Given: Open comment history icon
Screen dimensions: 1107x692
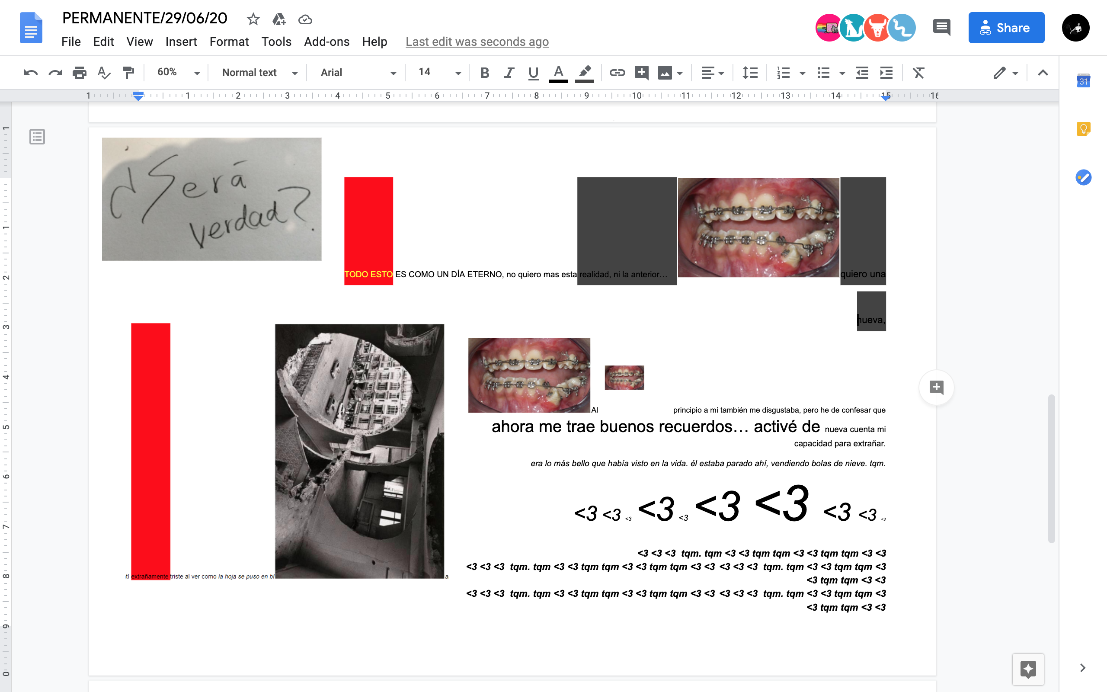Looking at the screenshot, I should [941, 28].
